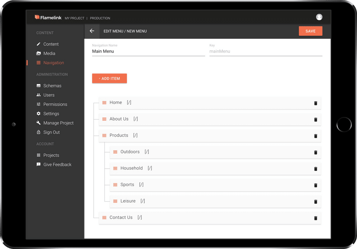Grab the Sports row drag handle
357x249 pixels.
click(x=115, y=185)
